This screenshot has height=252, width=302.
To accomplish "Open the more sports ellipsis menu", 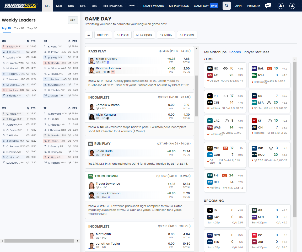I will [x=132, y=6].
